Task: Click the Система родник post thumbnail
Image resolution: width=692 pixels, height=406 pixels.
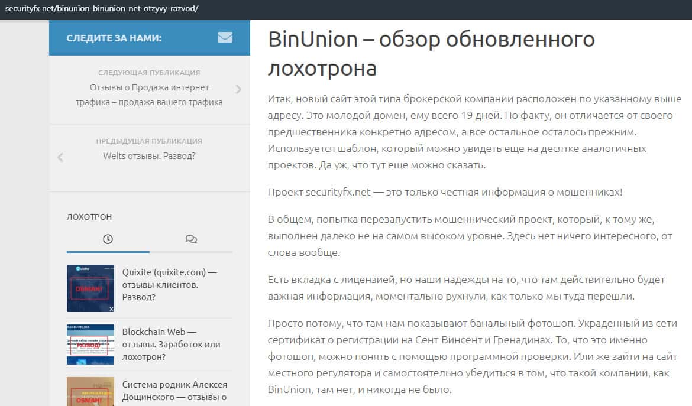Action: click(90, 391)
